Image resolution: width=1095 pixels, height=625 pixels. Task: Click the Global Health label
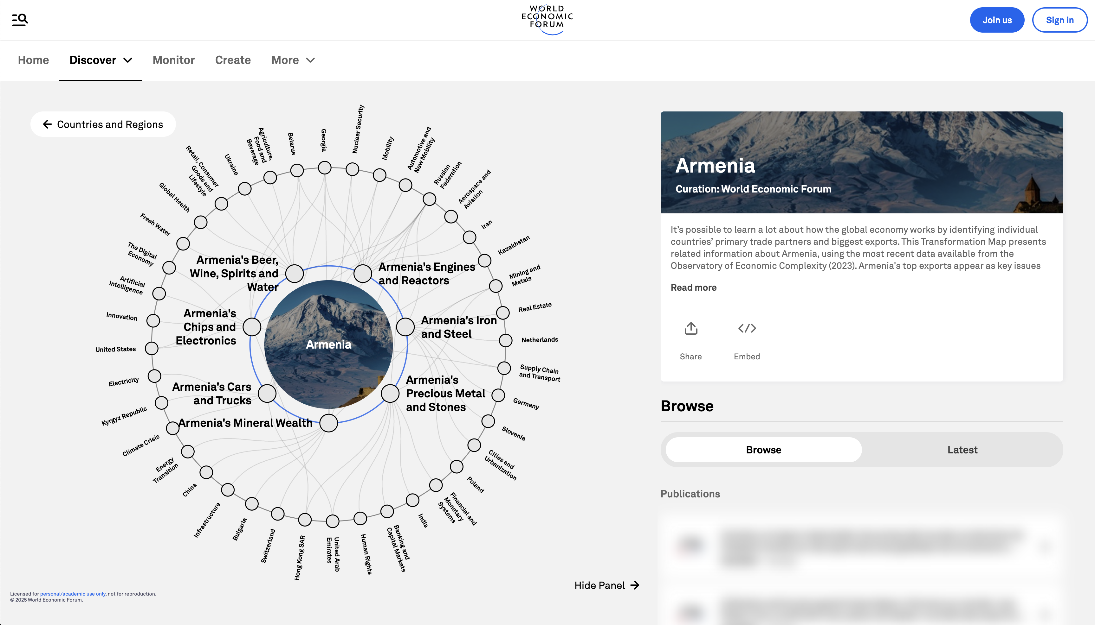pyautogui.click(x=174, y=197)
